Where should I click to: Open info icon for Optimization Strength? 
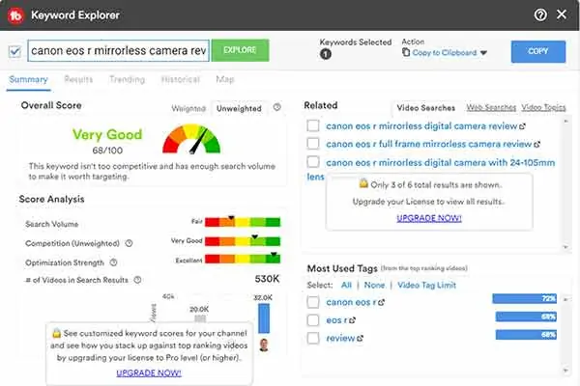pos(113,262)
